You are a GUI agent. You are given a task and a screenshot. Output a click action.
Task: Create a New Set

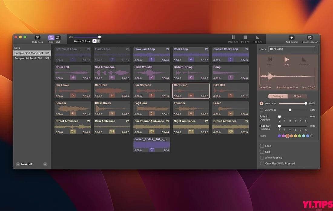click(24, 164)
